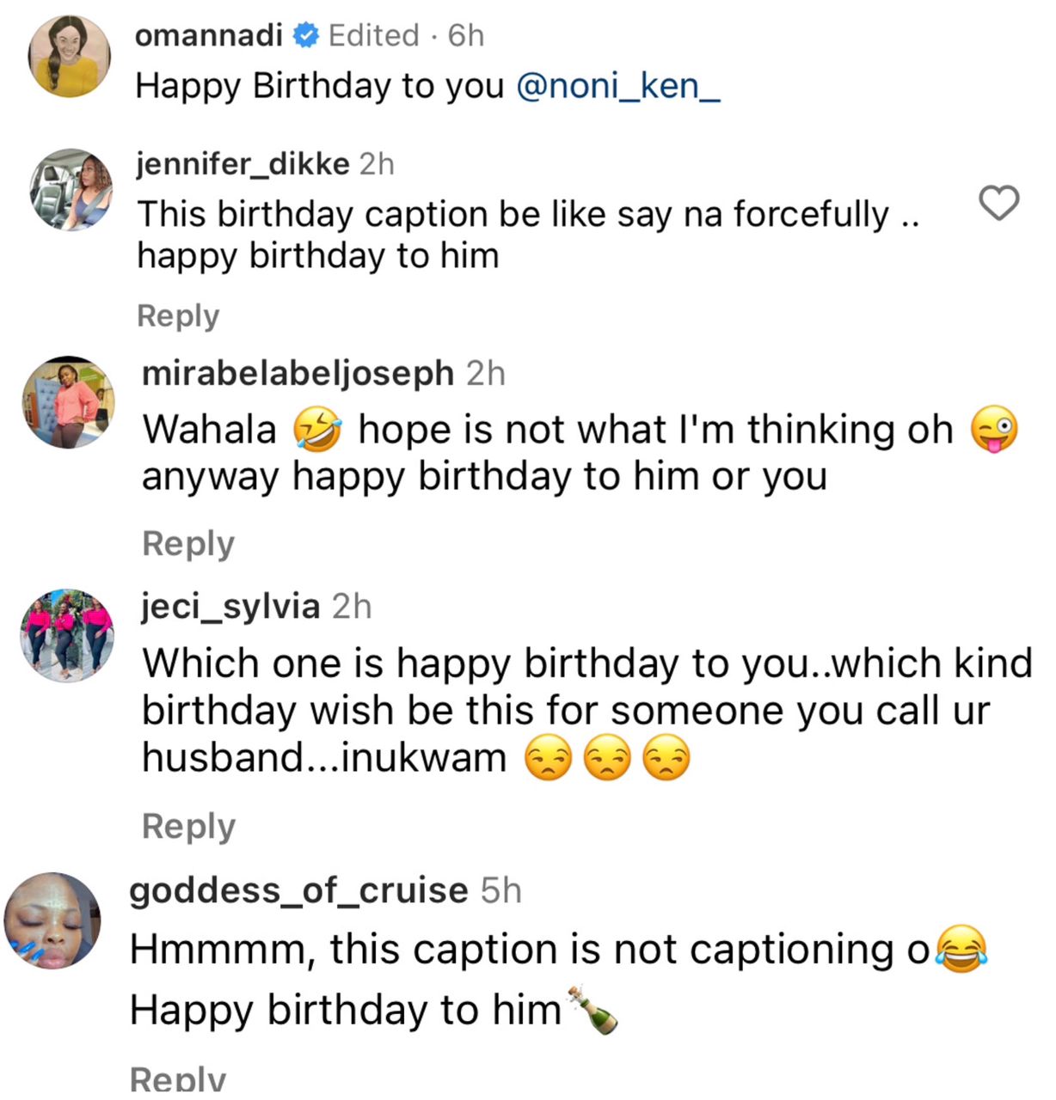Open jeci_sylvia's profile avatar
The height and width of the screenshot is (1100, 1056).
click(x=67, y=636)
